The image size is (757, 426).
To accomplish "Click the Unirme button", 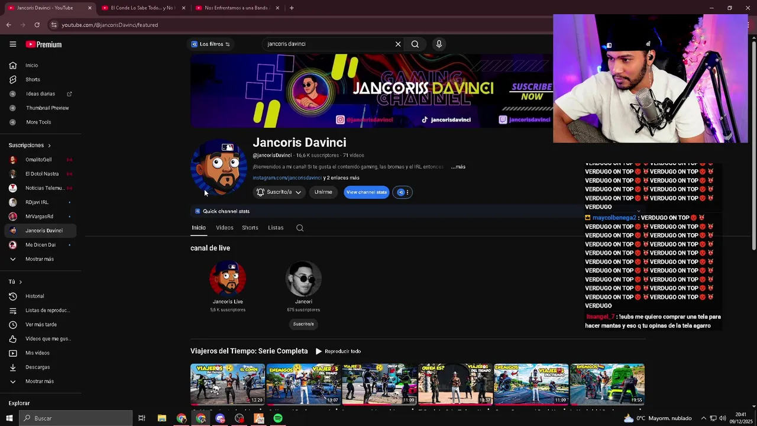I will 323,192.
